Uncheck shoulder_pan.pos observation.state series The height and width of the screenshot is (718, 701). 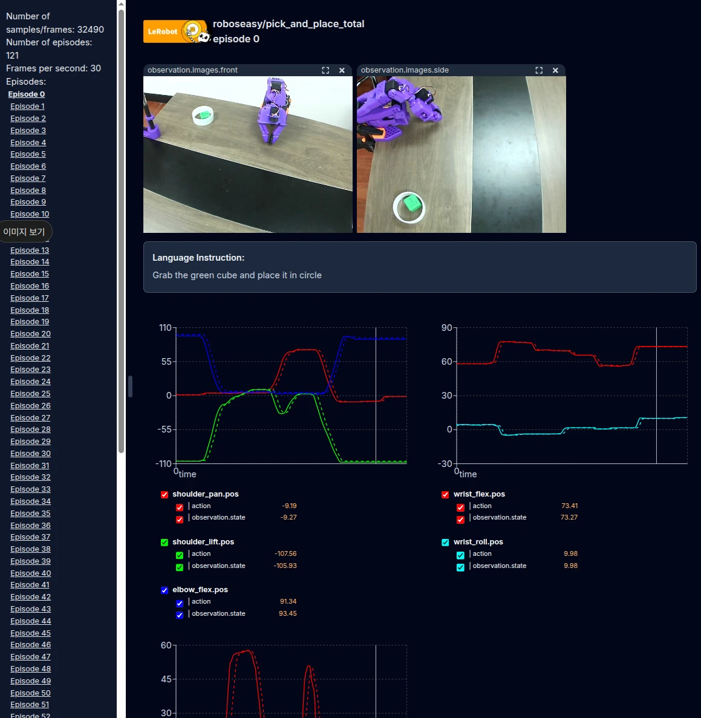[180, 519]
